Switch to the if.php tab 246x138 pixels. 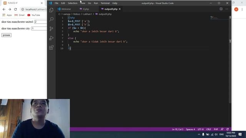(86, 9)
